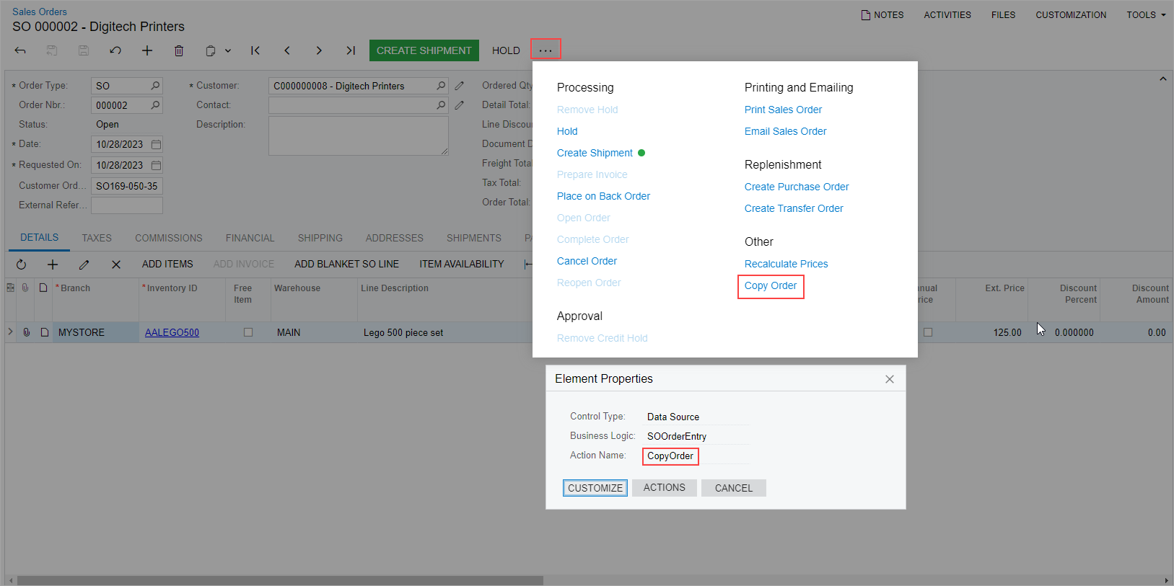The image size is (1174, 586).
Task: Refresh the details grid
Action: coord(21,265)
